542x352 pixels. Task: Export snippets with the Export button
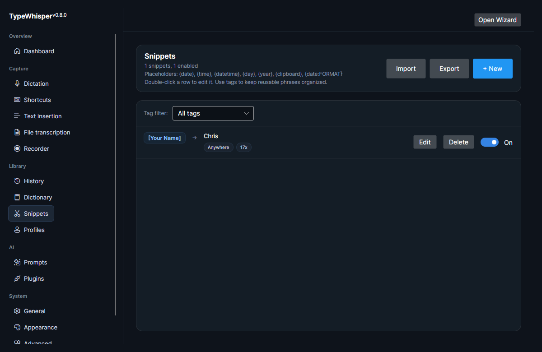coord(449,69)
